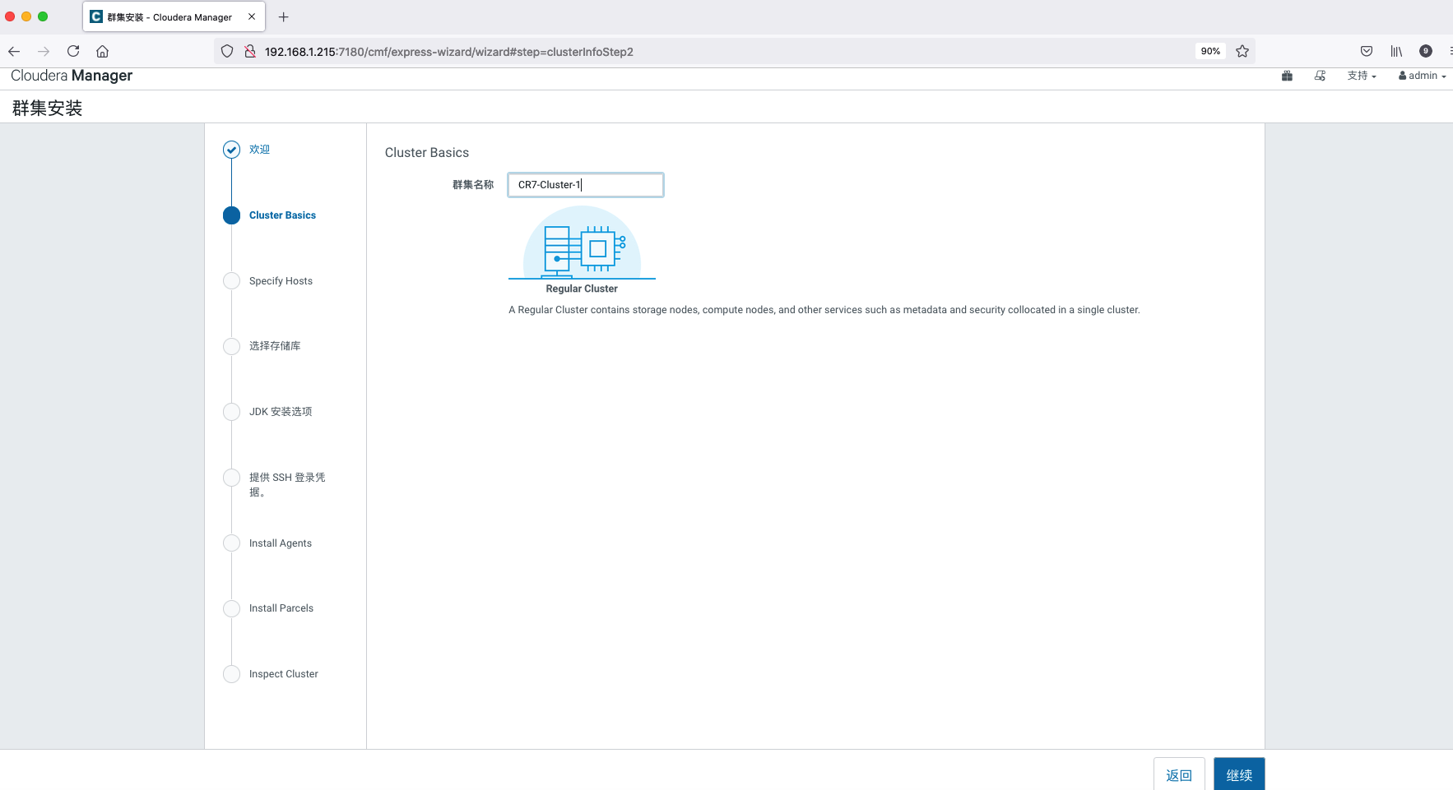Screen dimensions: 1453x790
Task: Click the 选择存储库 step circle
Action: click(231, 346)
